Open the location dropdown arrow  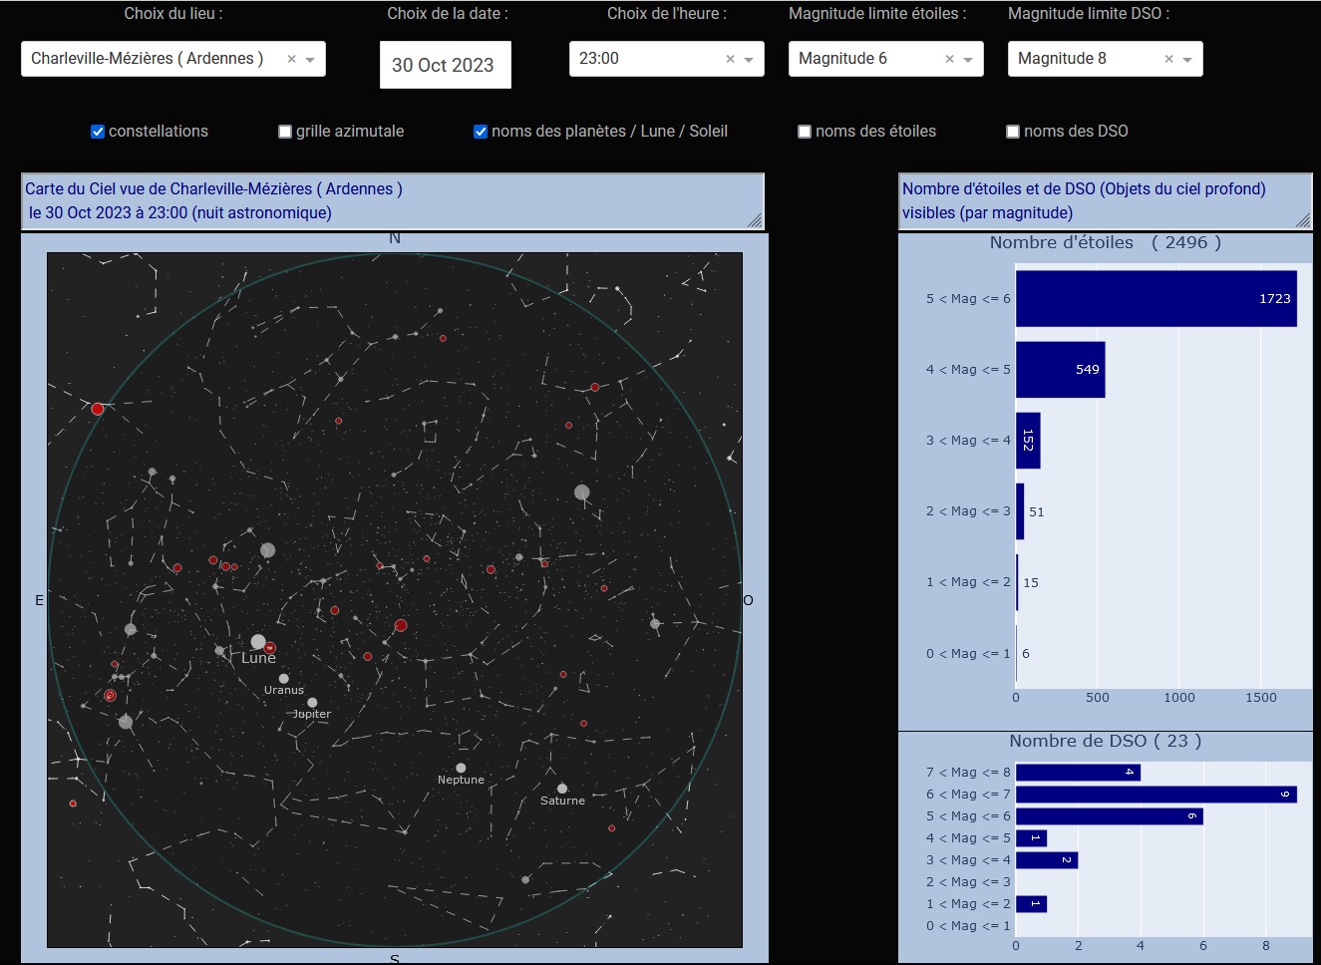pyautogui.click(x=310, y=59)
